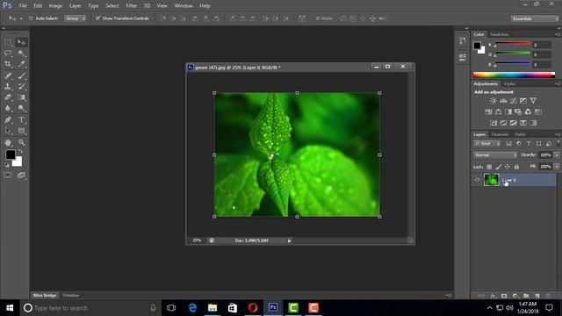The height and width of the screenshot is (316, 562).
Task: Open the Color panel flyout menu
Action: click(x=558, y=34)
